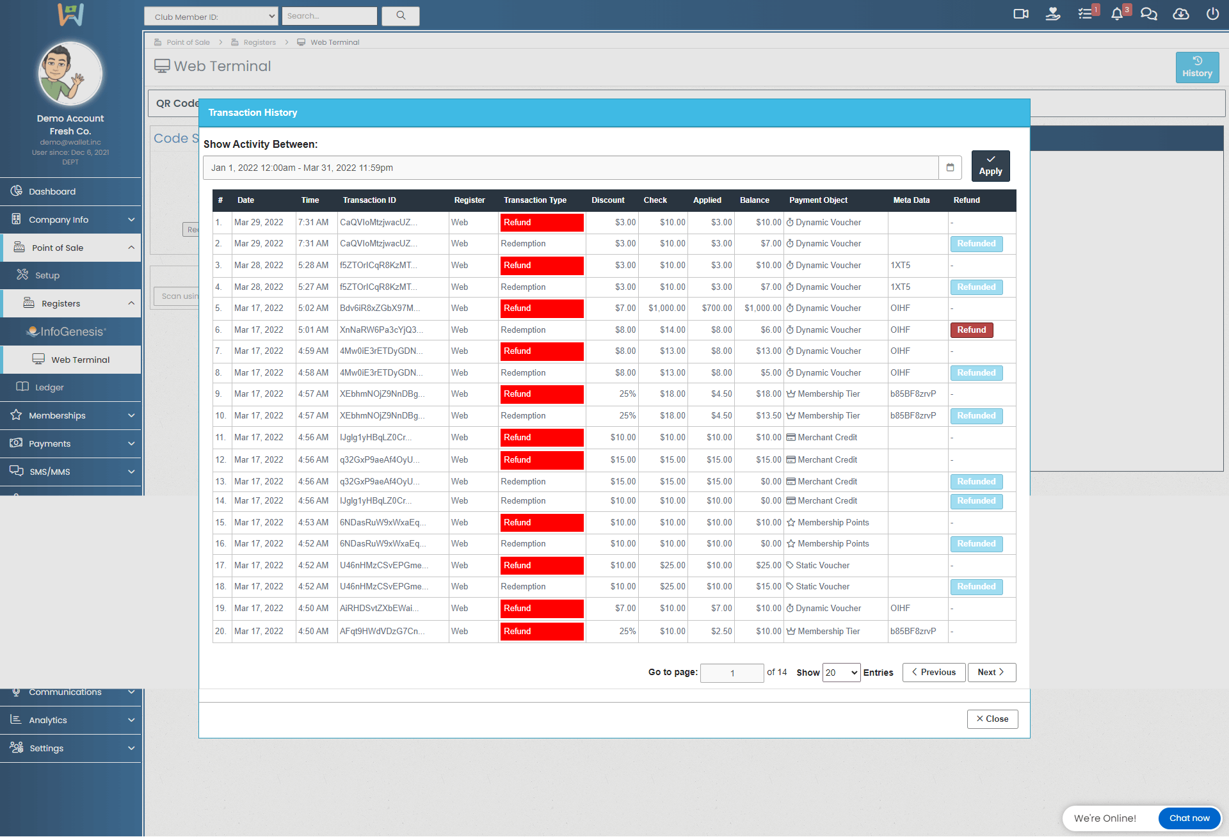Click the video camera icon in top bar
The height and width of the screenshot is (837, 1229).
pyautogui.click(x=1020, y=14)
